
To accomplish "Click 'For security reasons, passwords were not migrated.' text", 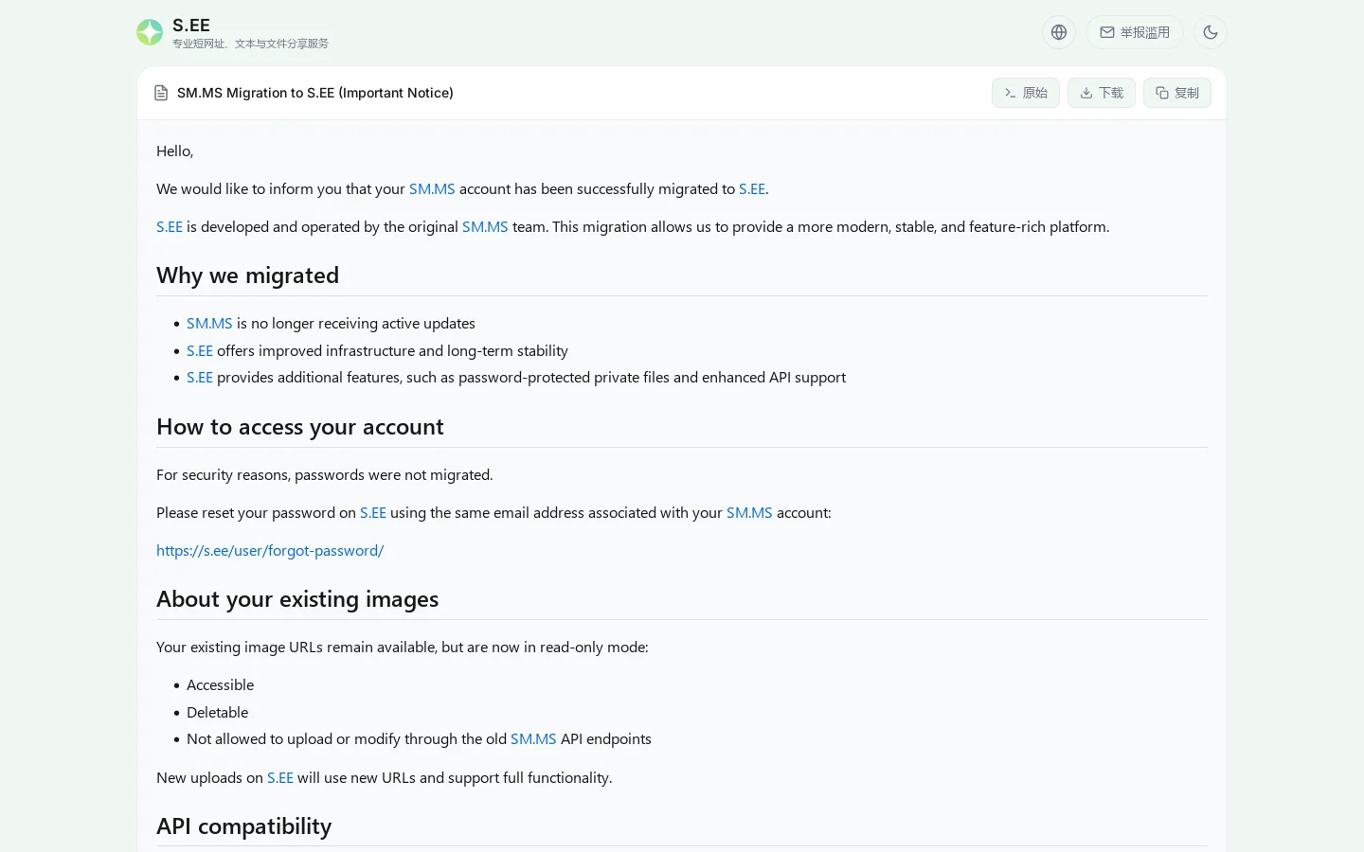I will coord(325,475).
